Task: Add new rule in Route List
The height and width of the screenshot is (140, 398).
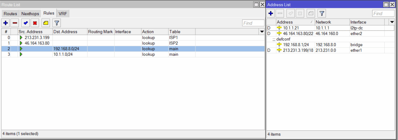Action: pyautogui.click(x=5, y=23)
